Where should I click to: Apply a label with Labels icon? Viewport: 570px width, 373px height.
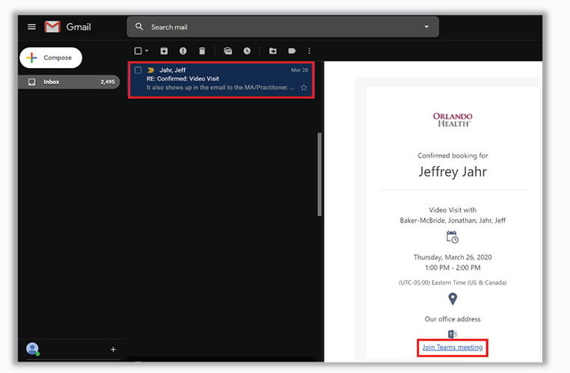pyautogui.click(x=292, y=51)
